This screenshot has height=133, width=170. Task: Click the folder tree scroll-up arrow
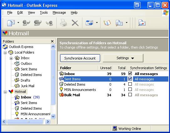click(x=53, y=47)
